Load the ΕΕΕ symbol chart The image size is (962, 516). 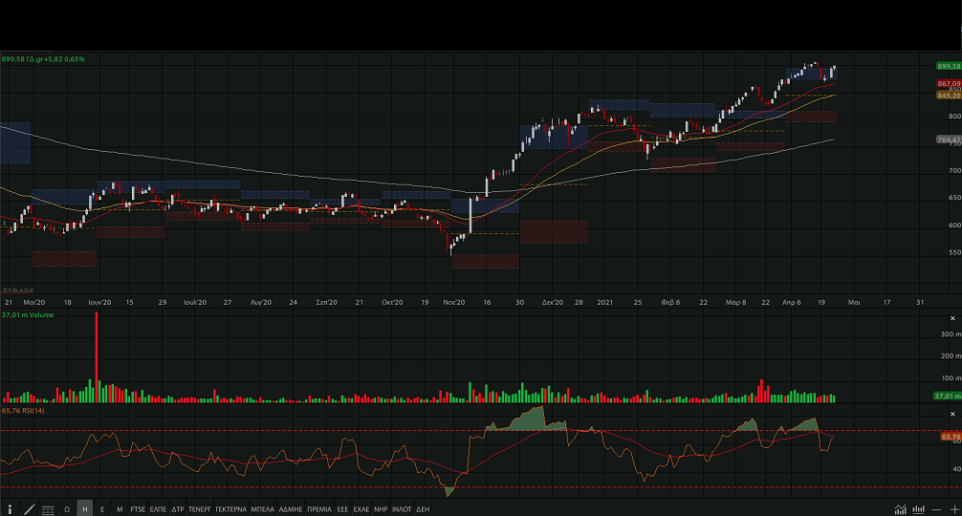point(342,509)
